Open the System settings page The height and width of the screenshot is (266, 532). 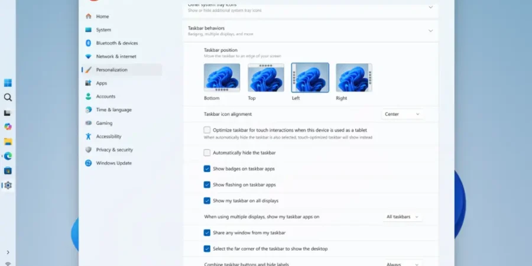pyautogui.click(x=121, y=30)
